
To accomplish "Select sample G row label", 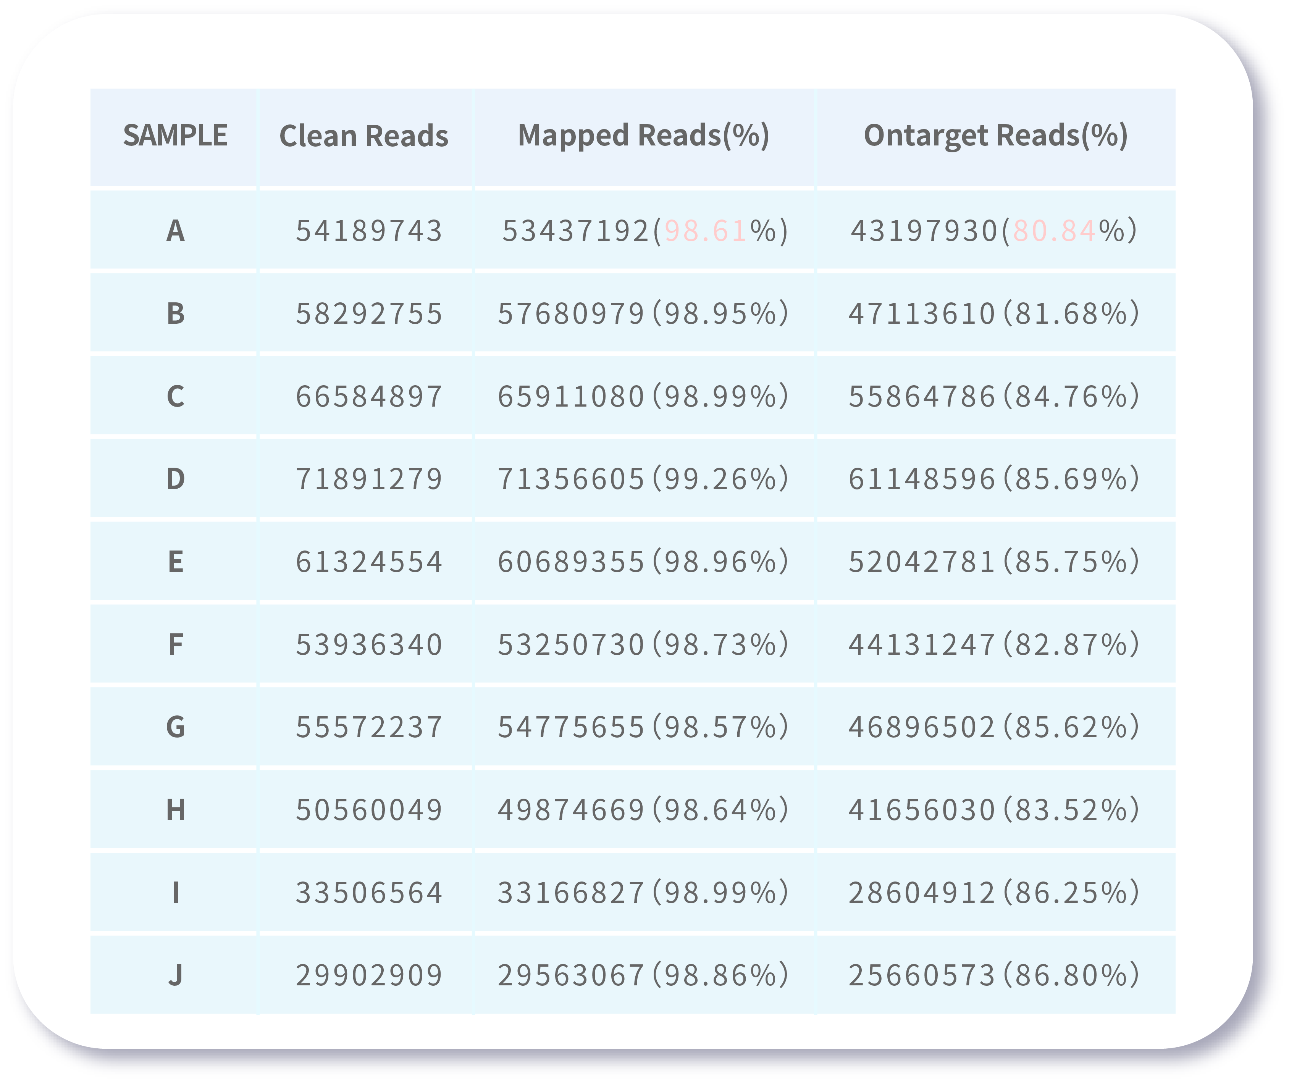I will pyautogui.click(x=175, y=727).
